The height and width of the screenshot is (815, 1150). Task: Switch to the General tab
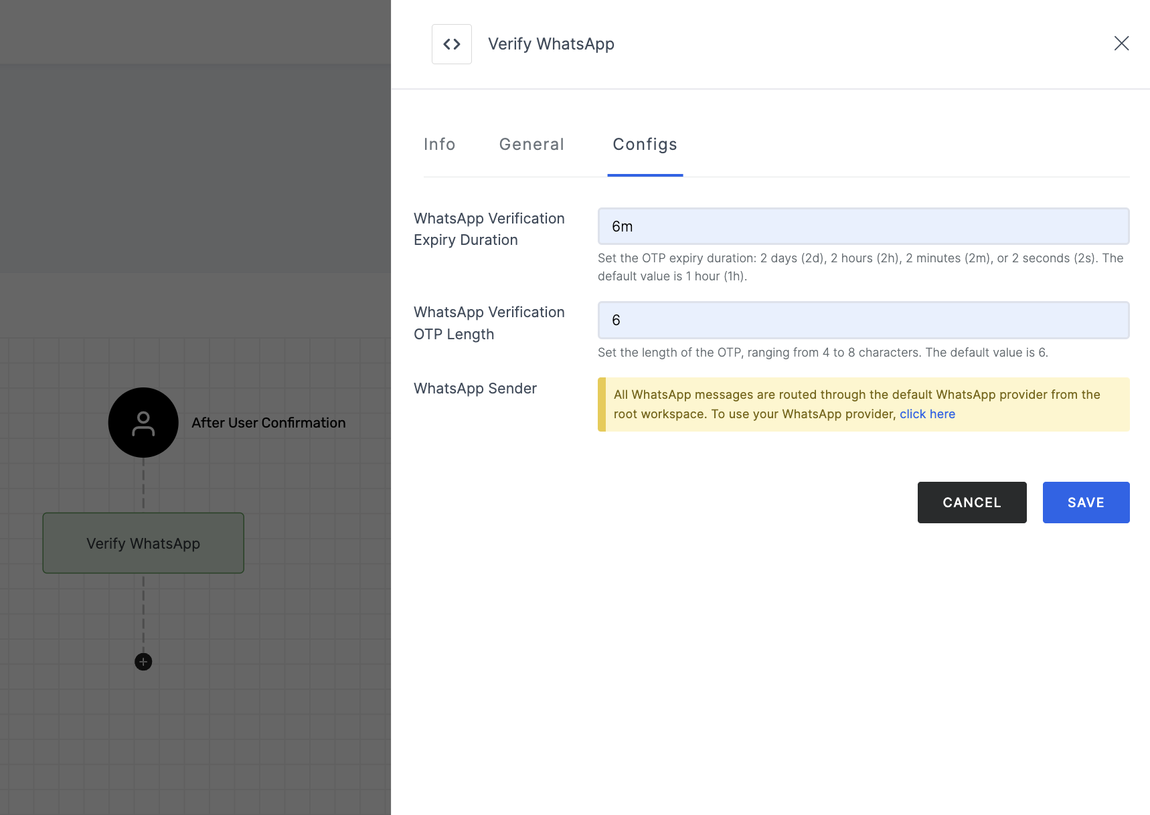point(531,145)
